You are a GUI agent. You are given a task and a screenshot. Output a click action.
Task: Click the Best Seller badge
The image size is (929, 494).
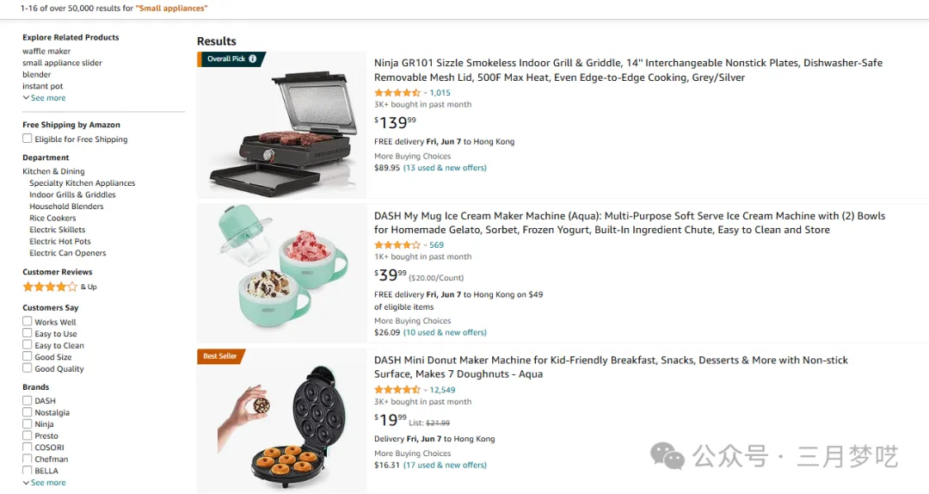pos(220,356)
